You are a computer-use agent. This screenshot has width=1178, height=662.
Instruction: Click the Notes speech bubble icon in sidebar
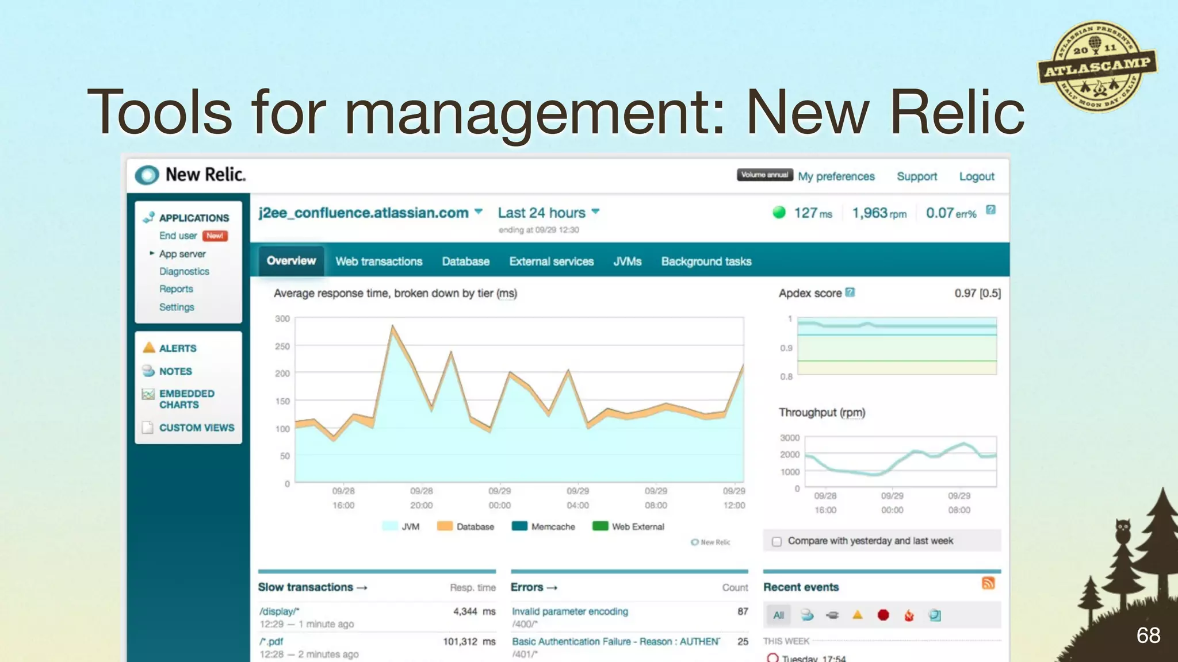tap(148, 371)
